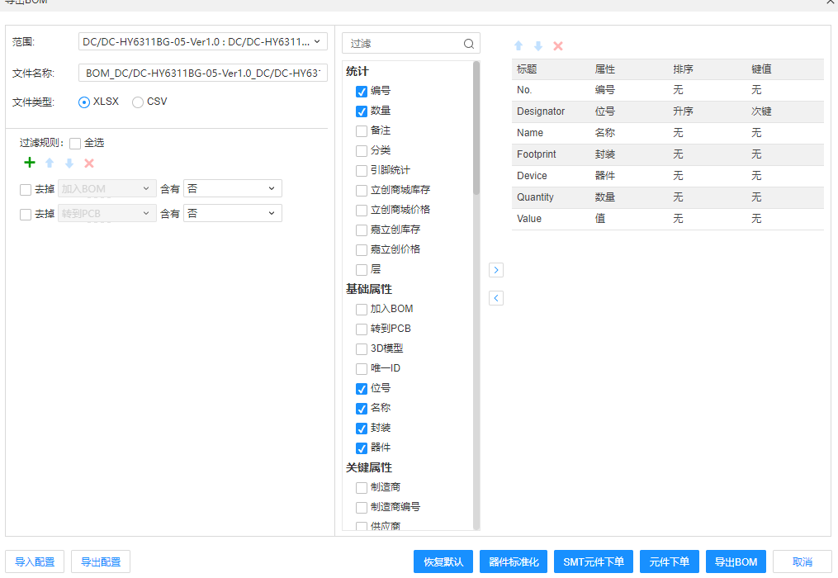This screenshot has width=838, height=578.
Task: Click the left arrow to remove attribute
Action: tap(496, 298)
